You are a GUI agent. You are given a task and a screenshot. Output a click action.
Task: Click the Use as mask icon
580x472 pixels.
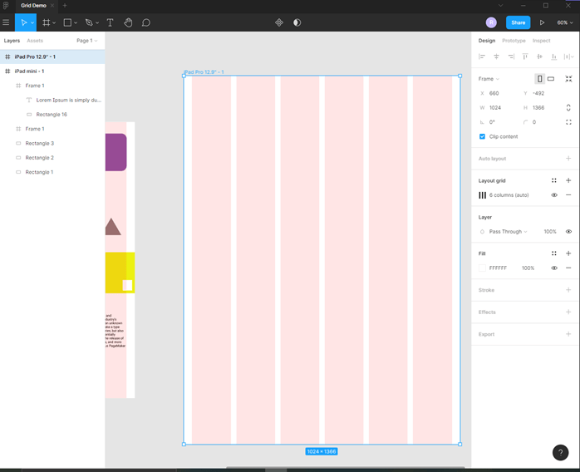click(x=297, y=22)
